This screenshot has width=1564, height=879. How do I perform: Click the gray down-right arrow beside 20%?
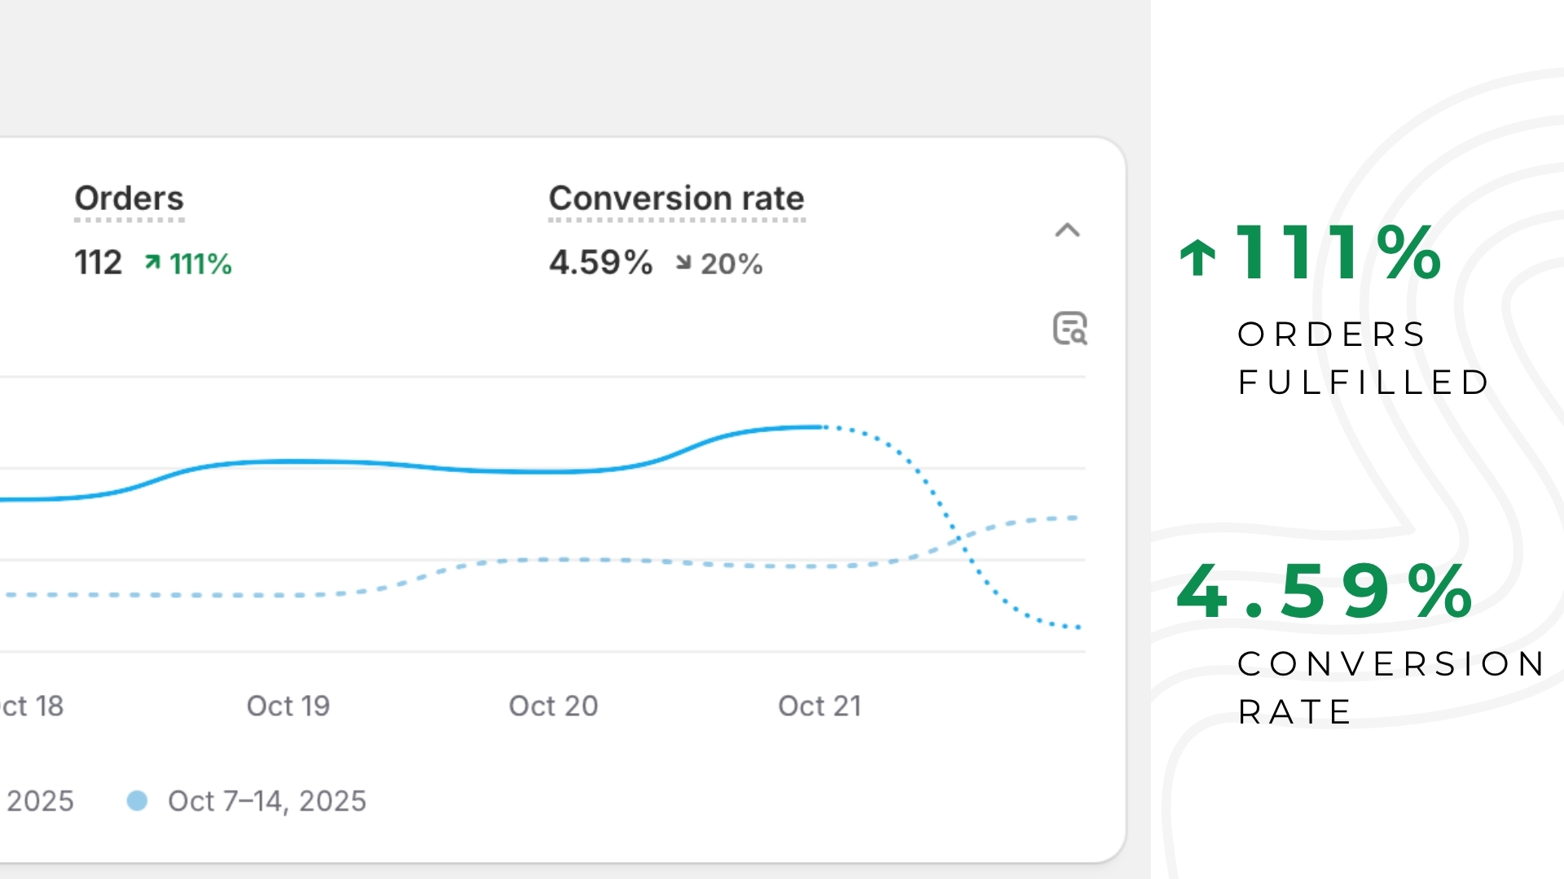(x=683, y=262)
